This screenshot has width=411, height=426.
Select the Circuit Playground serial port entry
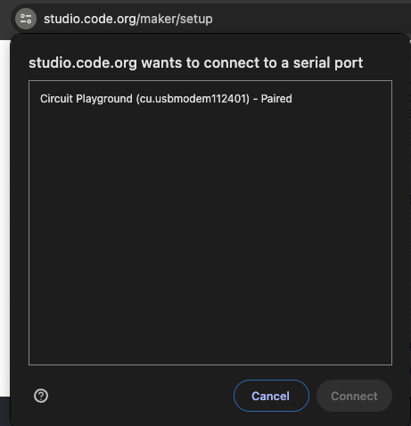pos(210,99)
